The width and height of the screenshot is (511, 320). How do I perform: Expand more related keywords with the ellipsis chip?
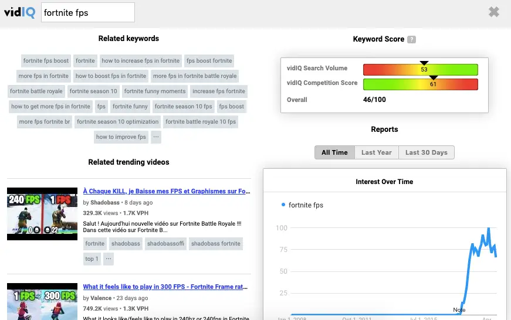pyautogui.click(x=156, y=137)
